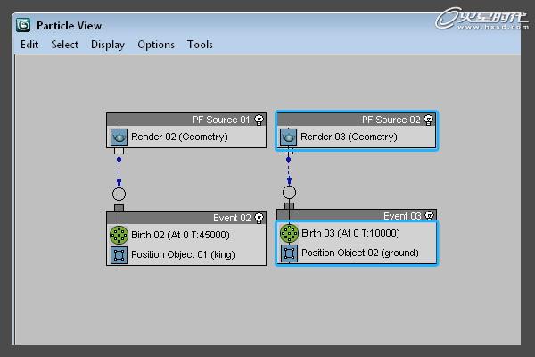The height and width of the screenshot is (357, 535).
Task: Open the Tools menu
Action: pyautogui.click(x=200, y=45)
